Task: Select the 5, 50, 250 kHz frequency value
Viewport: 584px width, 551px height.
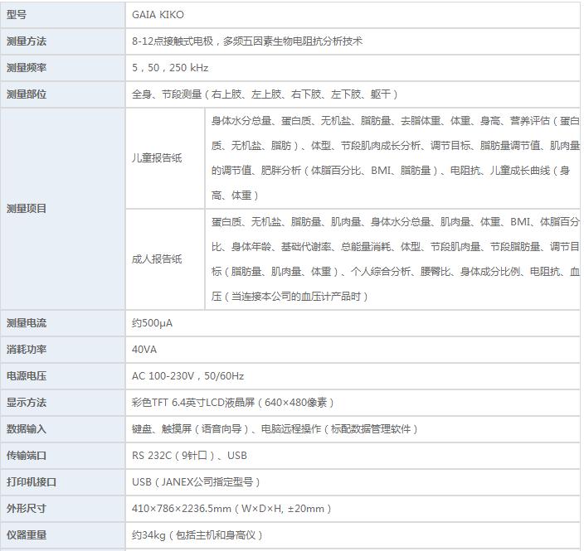Action: (170, 67)
